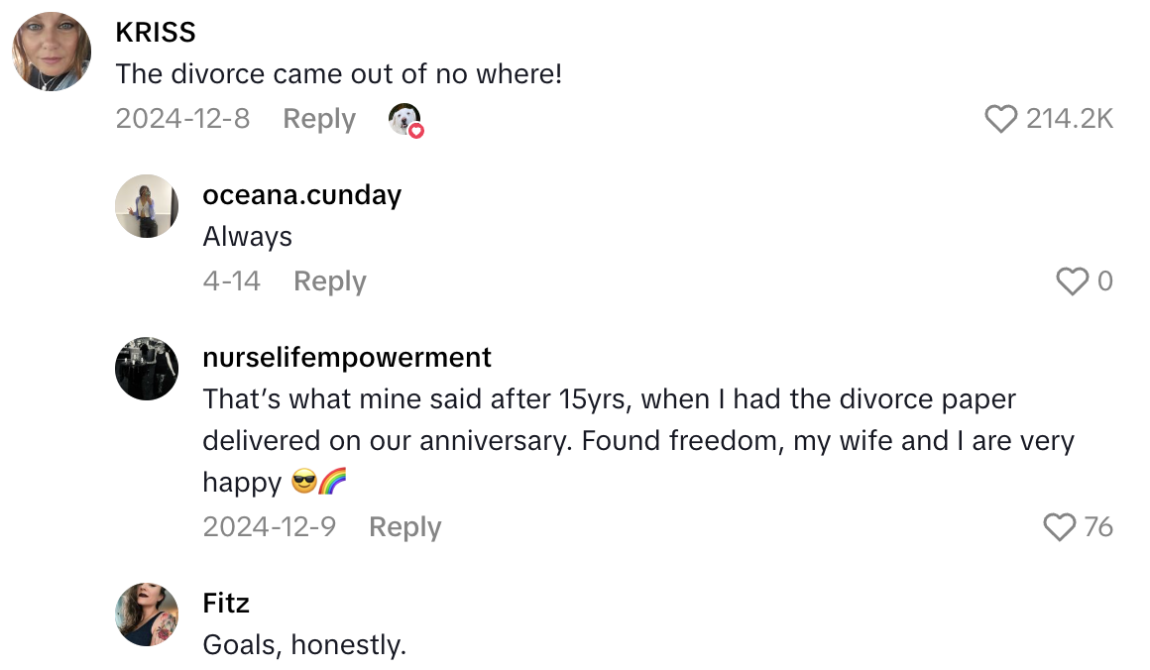
Task: Reply to KRISS's comment
Action: tap(318, 119)
